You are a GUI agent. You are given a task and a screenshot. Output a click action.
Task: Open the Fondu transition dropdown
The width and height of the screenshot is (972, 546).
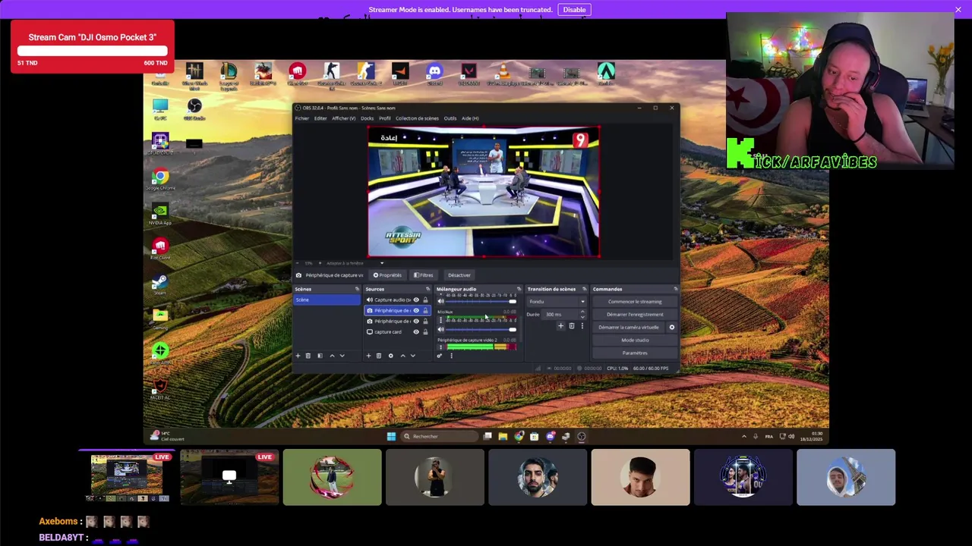(x=557, y=301)
